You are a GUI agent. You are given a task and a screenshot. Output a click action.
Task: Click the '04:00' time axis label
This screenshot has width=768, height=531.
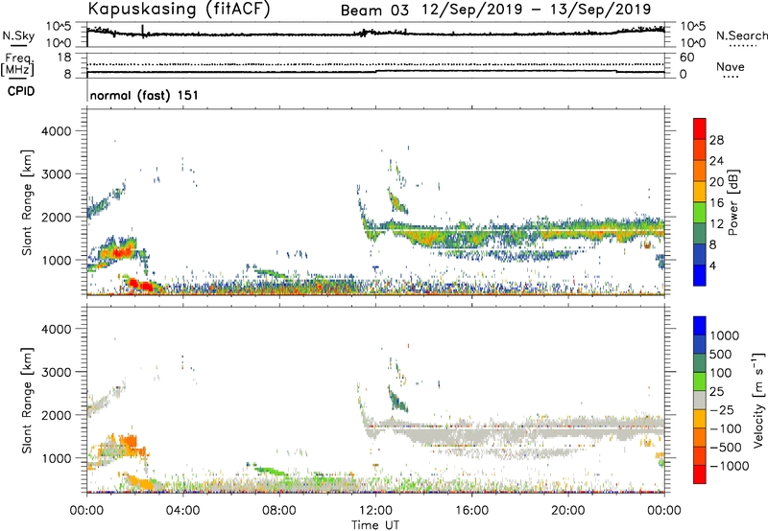click(182, 511)
